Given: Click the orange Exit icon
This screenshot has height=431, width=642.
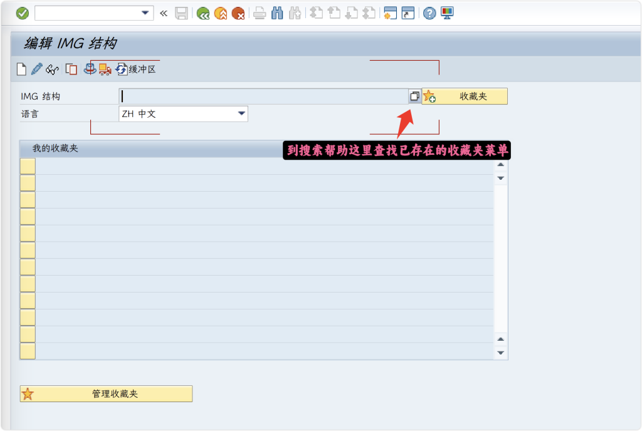Looking at the screenshot, I should tap(220, 13).
